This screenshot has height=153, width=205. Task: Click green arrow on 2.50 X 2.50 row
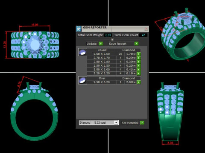click(138, 65)
